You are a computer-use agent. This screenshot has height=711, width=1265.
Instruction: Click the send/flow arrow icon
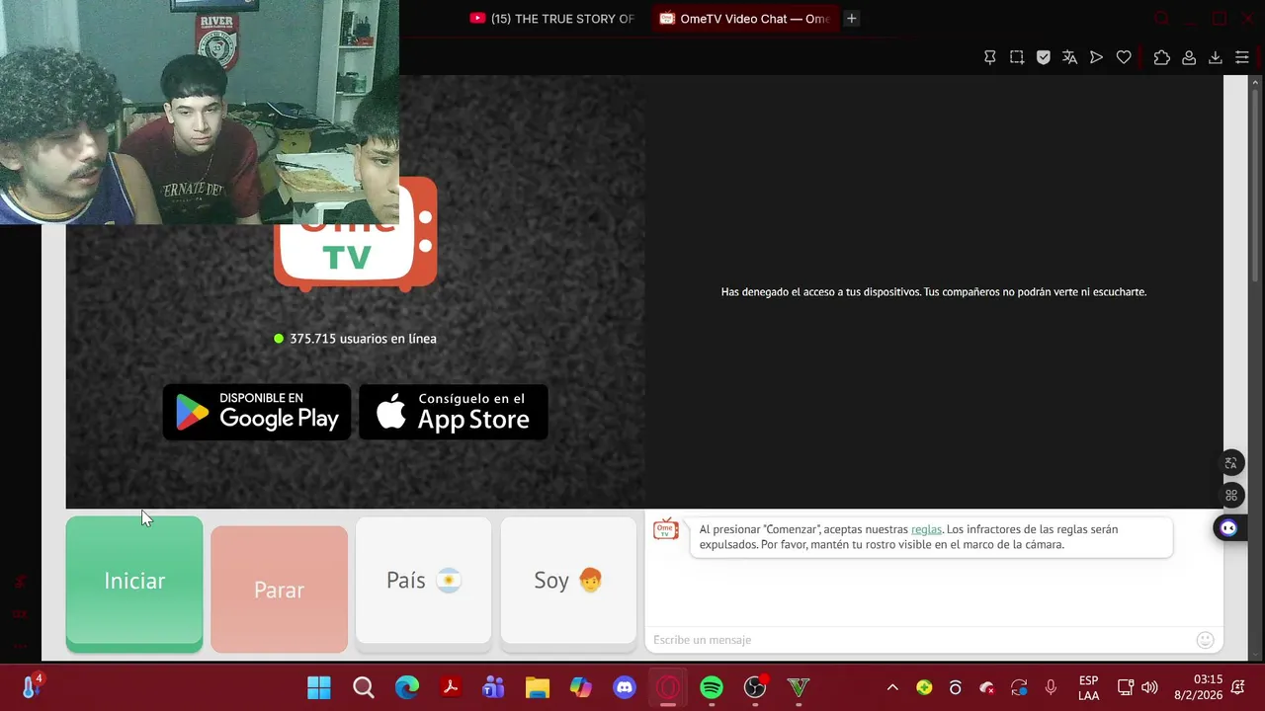pyautogui.click(x=1096, y=58)
